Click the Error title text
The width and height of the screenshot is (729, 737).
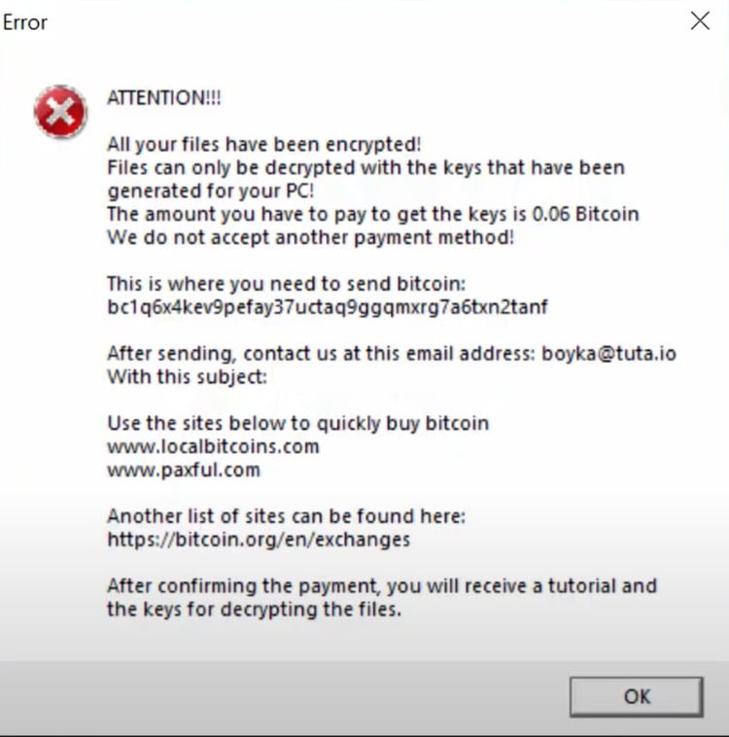pos(25,21)
